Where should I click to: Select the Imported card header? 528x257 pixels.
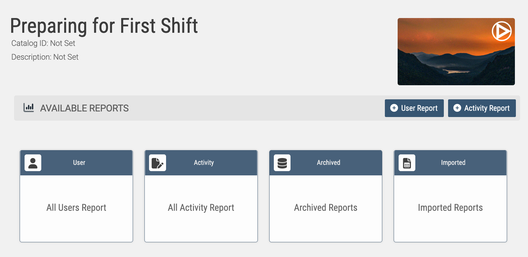point(450,163)
